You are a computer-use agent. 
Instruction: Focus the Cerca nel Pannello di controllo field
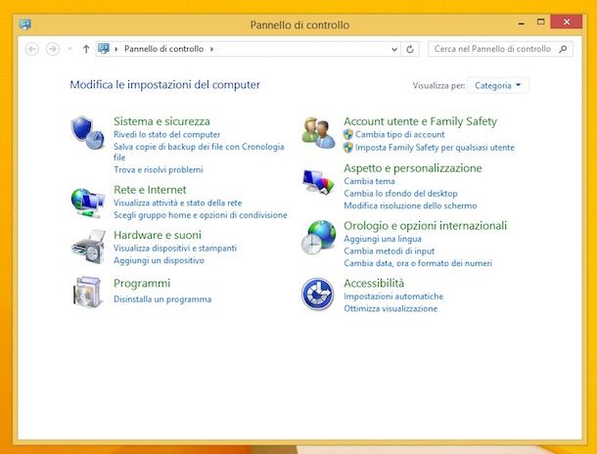[500, 49]
